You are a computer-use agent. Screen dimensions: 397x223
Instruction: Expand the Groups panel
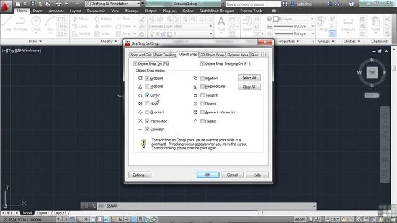click(x=326, y=42)
